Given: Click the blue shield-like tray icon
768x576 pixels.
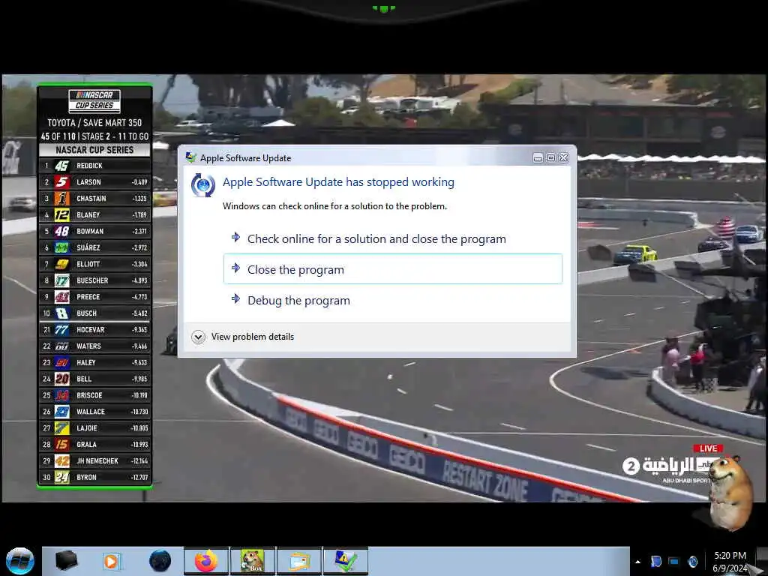Looking at the screenshot, I should pos(655,561).
